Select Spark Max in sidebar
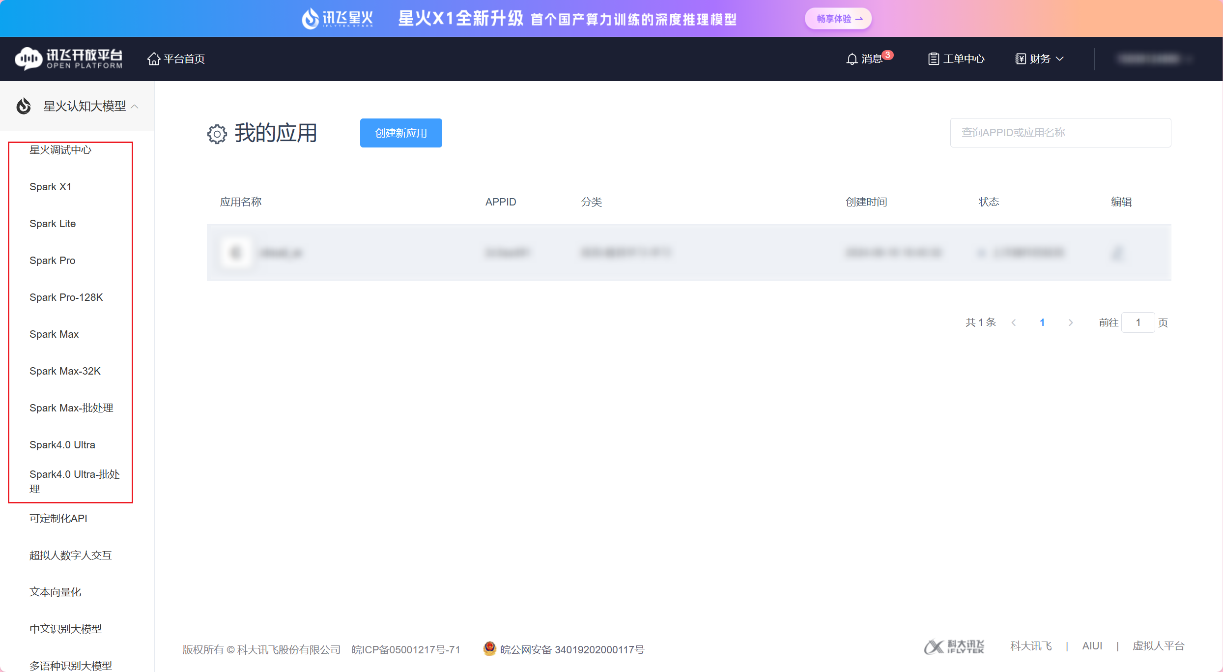Screen dimensions: 1223x672 tap(54, 334)
